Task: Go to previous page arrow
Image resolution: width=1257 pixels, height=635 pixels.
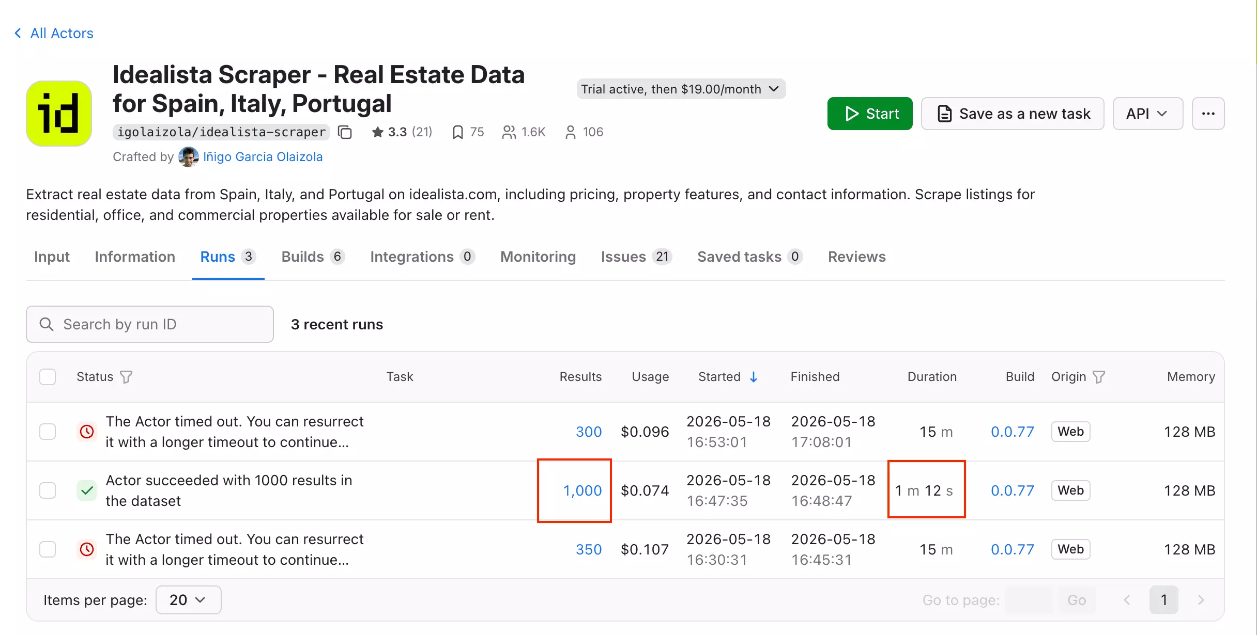Action: coord(1127,600)
